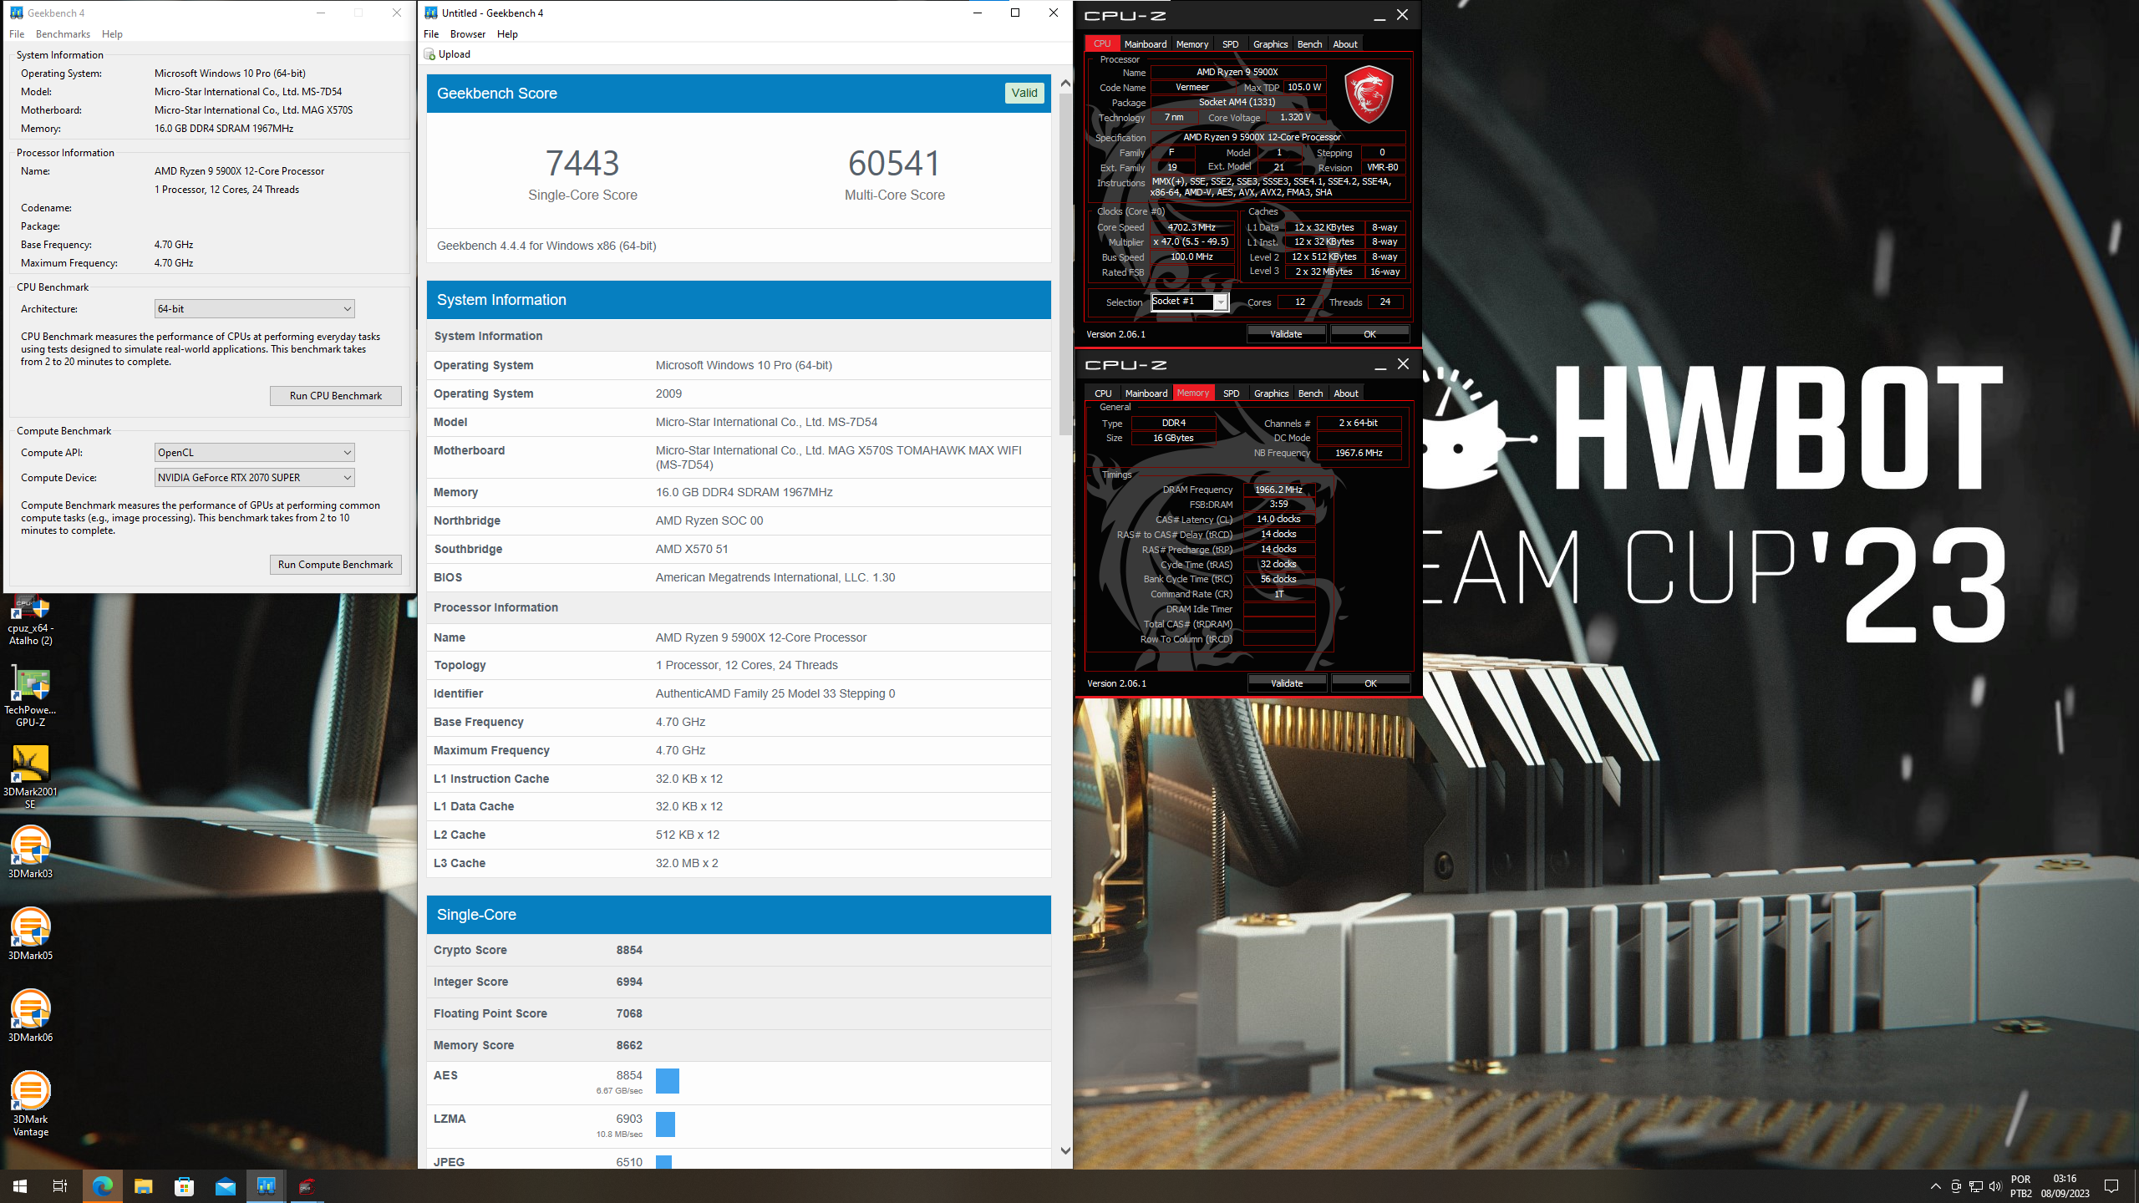The width and height of the screenshot is (2139, 1203).
Task: Open the Compute Device RTX 2070 SUPER dropdown
Action: click(255, 478)
